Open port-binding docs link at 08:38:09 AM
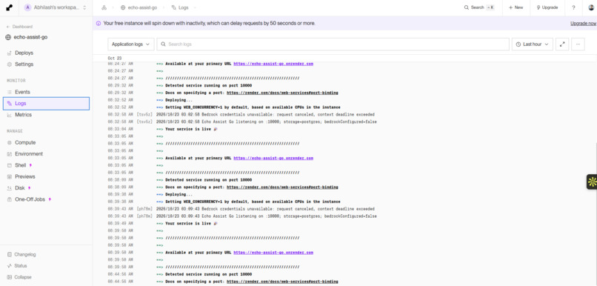 pos(282,187)
